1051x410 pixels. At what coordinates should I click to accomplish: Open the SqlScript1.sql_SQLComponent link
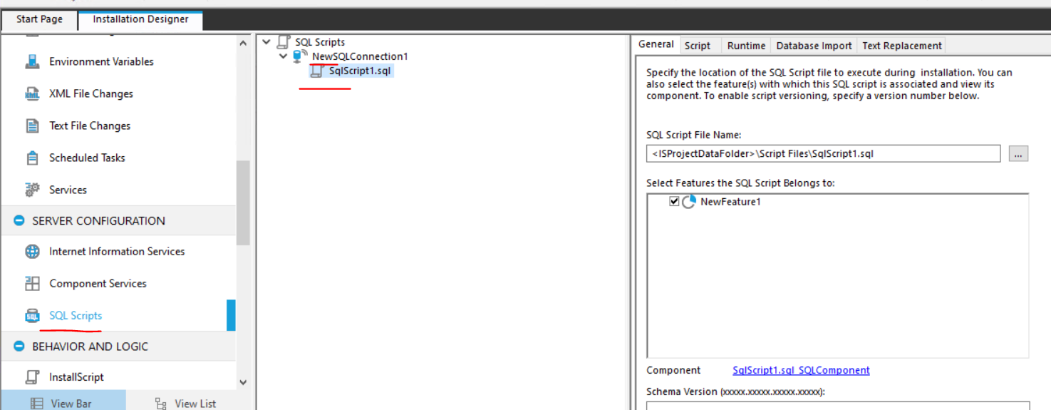(x=801, y=370)
